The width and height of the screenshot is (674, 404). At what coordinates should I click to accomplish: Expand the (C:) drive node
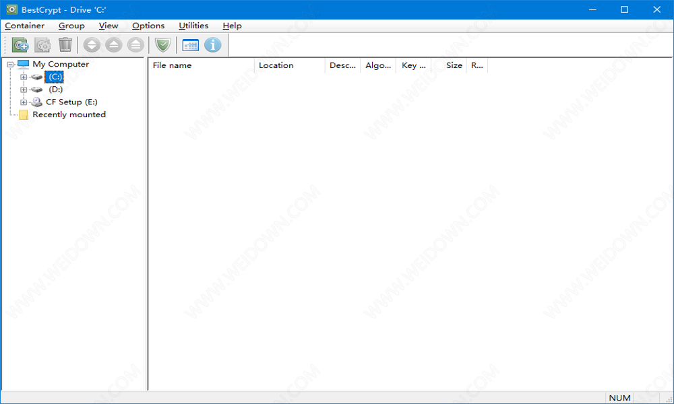click(24, 77)
